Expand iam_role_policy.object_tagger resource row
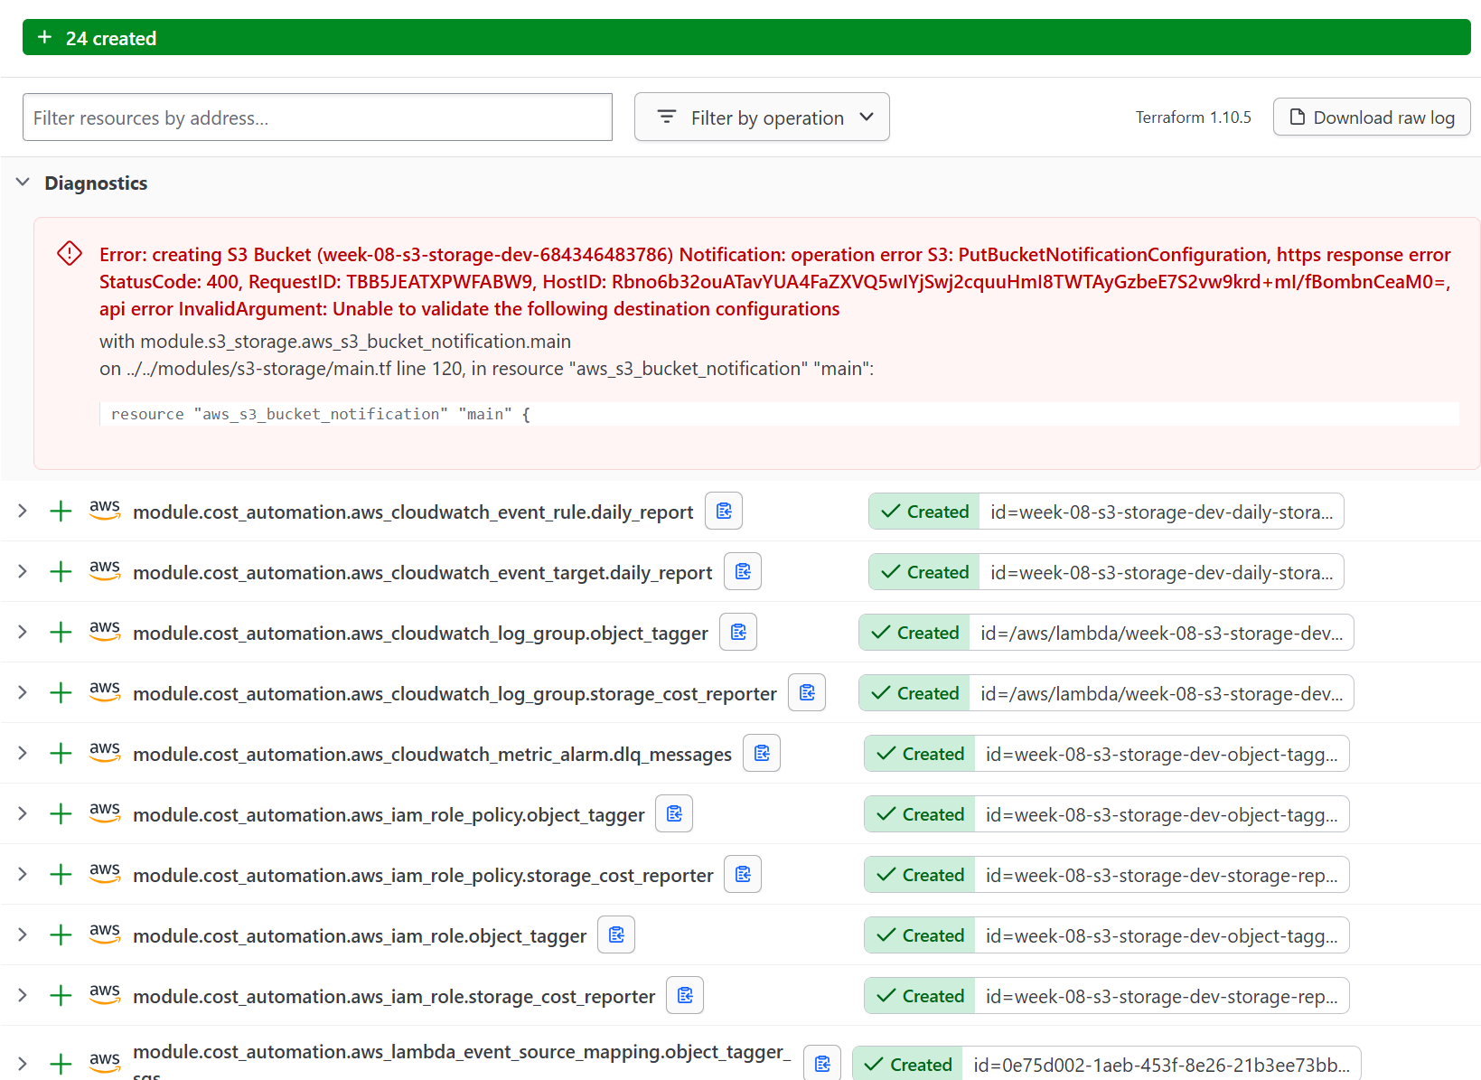 [23, 813]
